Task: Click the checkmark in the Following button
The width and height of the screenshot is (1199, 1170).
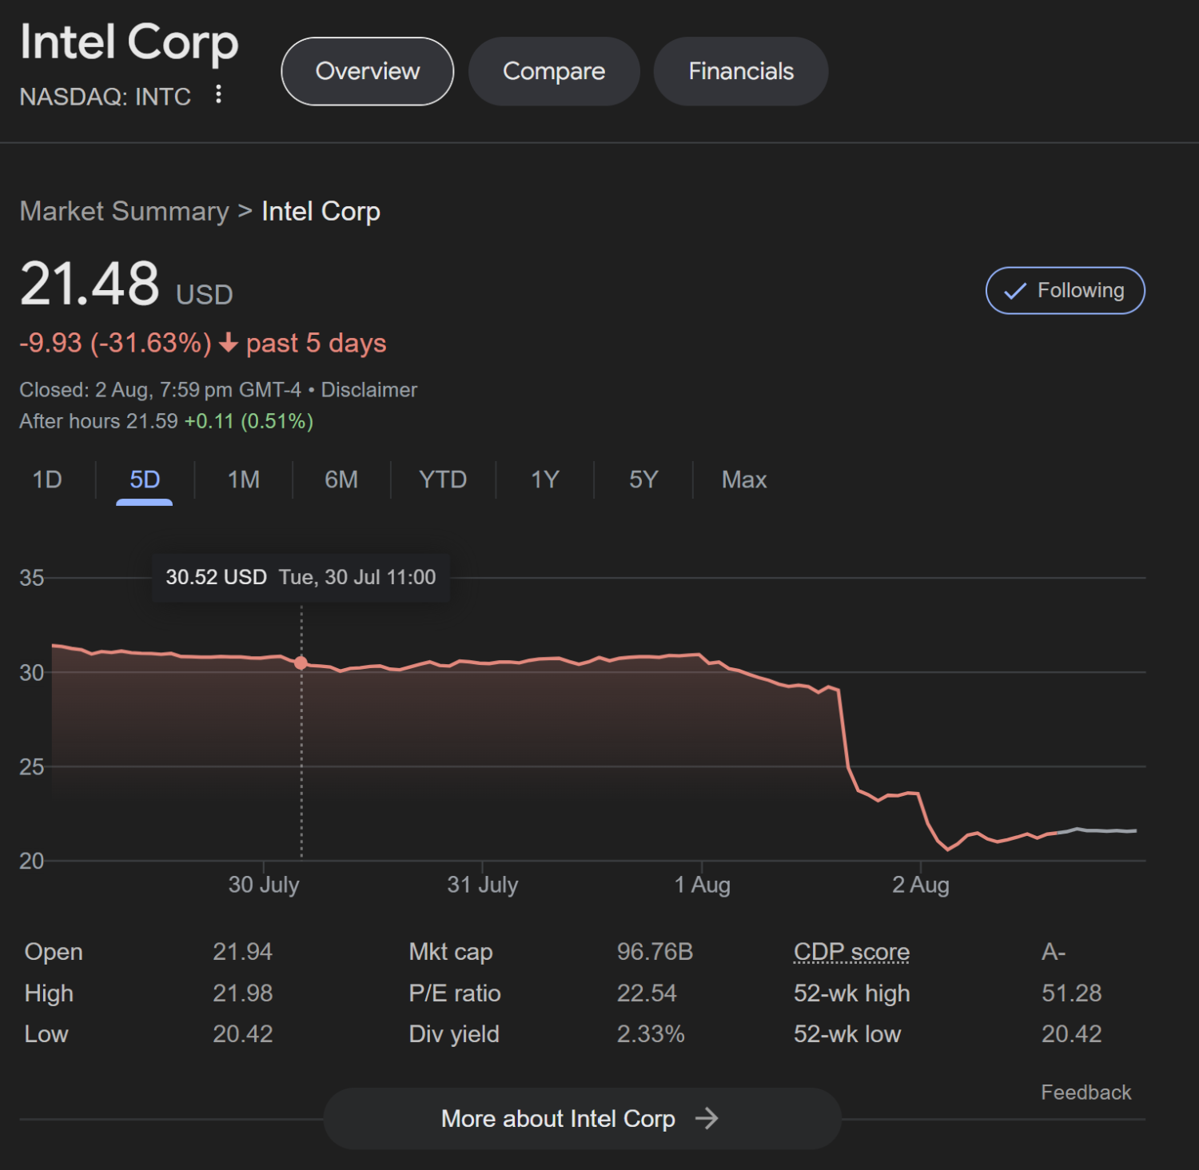Action: point(1015,291)
